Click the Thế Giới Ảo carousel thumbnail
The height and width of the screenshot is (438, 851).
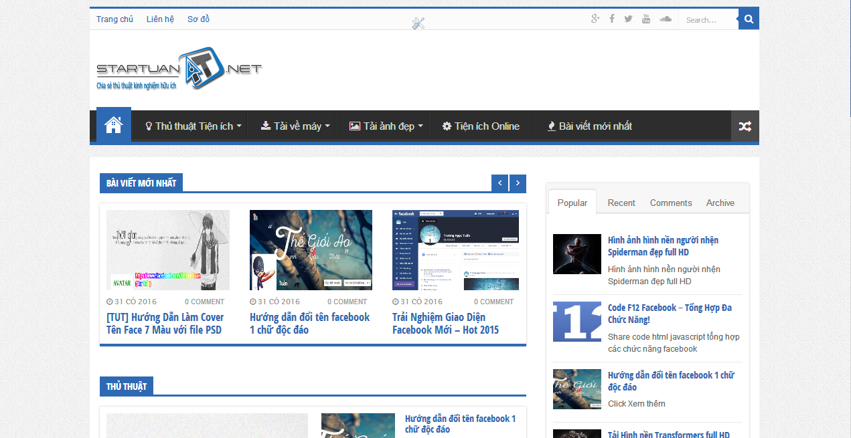click(x=311, y=250)
